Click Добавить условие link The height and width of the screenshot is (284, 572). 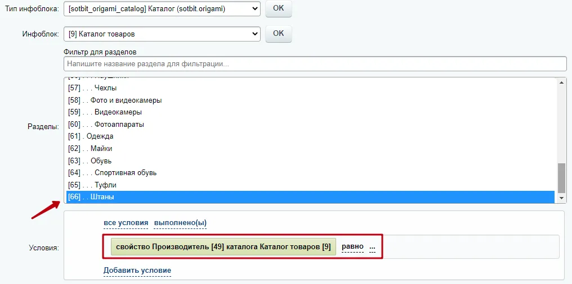point(137,271)
